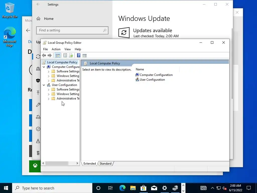Click the Back arrow in Group Policy toolbar
Viewport: 257px width, 193px height.
point(44,56)
